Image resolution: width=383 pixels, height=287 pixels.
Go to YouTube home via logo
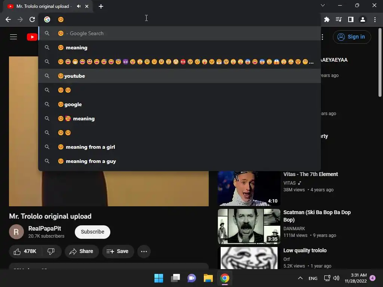tap(32, 37)
